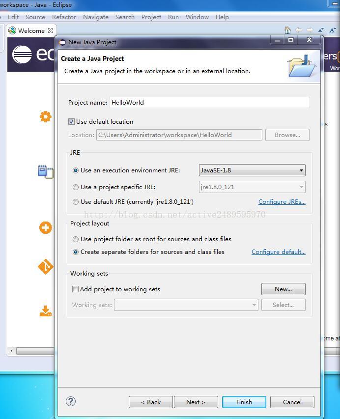This screenshot has height=419, width=340.
Task: Click the Location path field
Action: pos(179,135)
